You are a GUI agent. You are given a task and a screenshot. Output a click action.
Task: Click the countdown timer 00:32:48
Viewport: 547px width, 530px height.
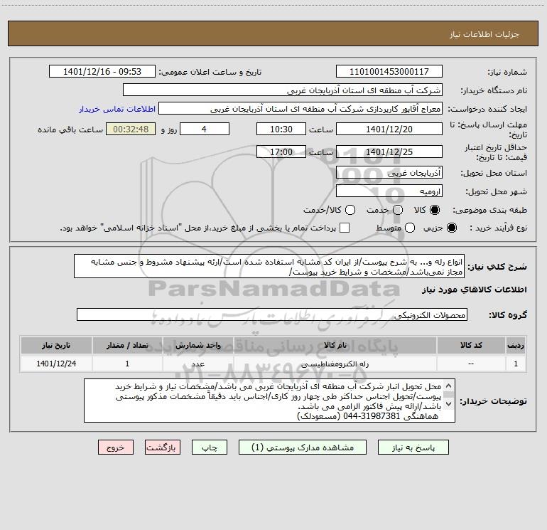[131, 129]
